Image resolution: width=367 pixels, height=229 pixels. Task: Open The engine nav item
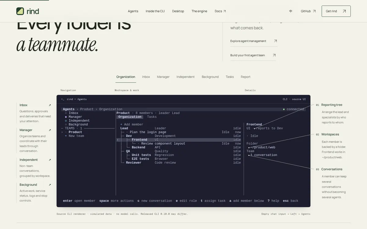pos(199,11)
